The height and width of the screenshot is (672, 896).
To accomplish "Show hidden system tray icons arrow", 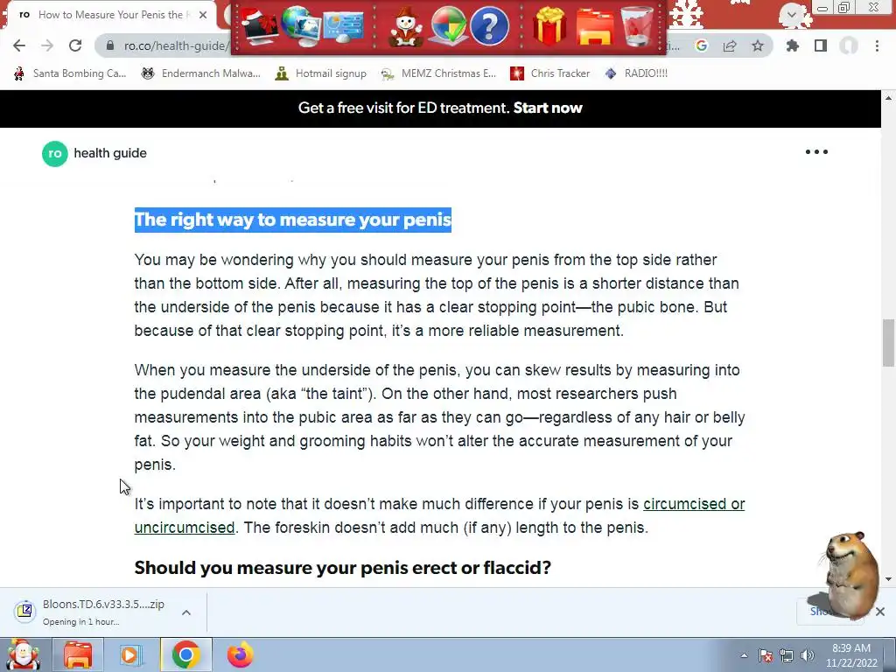I will (x=744, y=655).
